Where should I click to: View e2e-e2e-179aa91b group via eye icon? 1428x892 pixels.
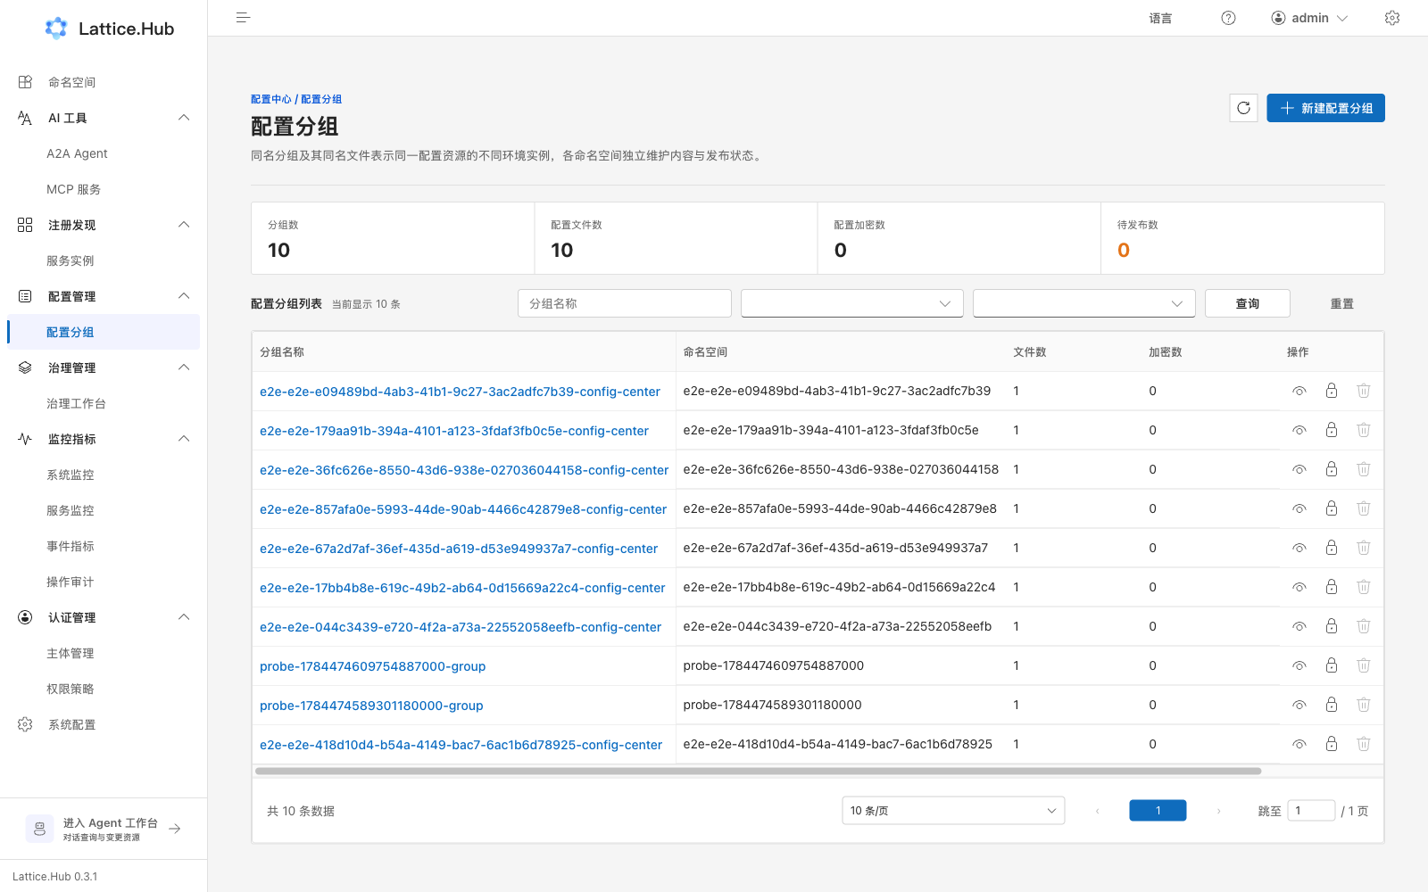click(x=1299, y=430)
